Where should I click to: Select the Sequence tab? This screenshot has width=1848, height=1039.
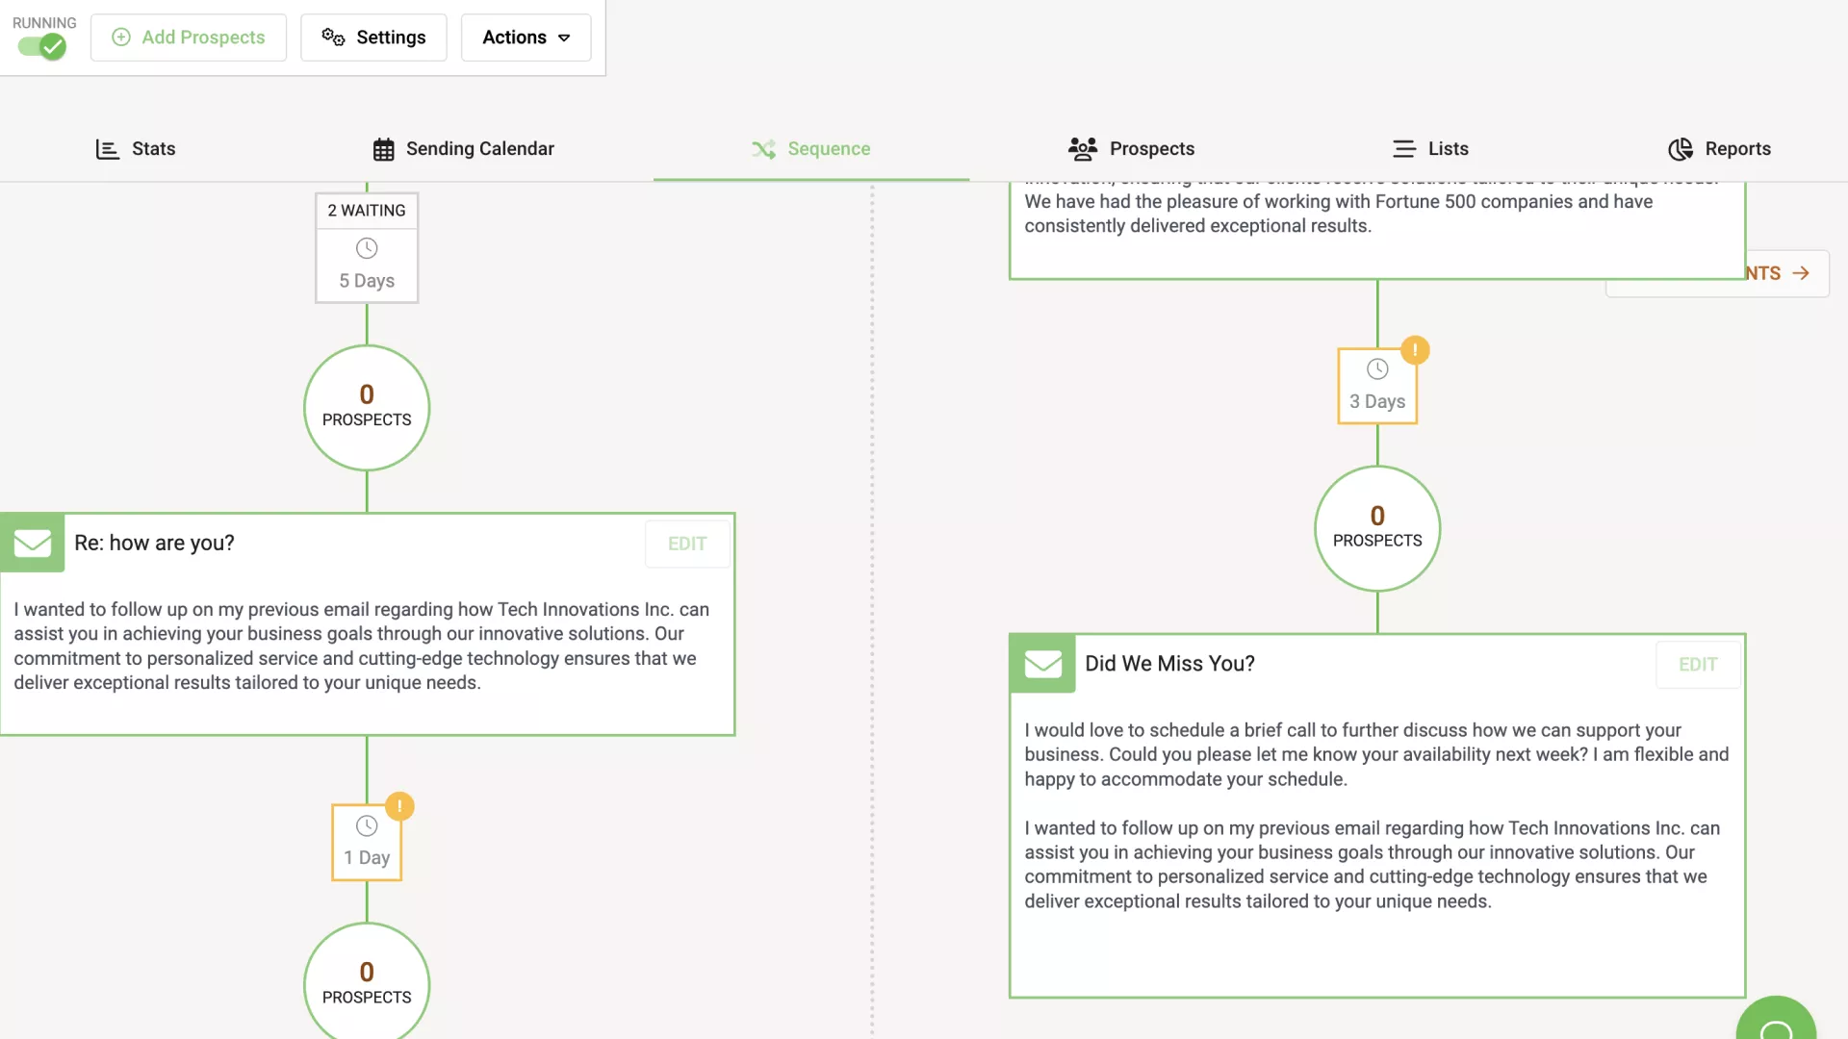pyautogui.click(x=811, y=149)
